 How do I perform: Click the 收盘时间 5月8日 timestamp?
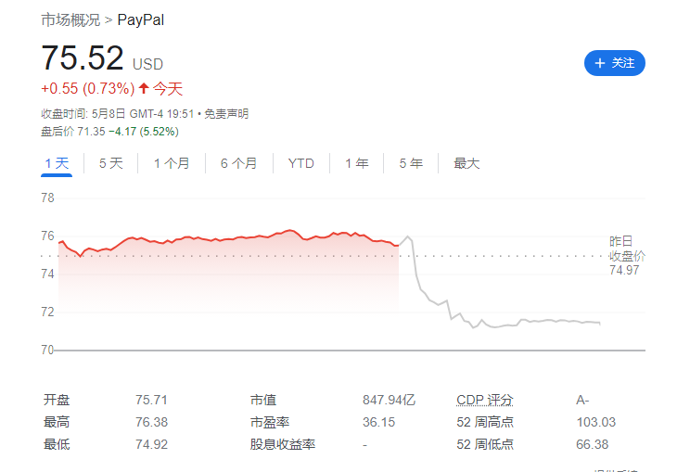pos(118,114)
